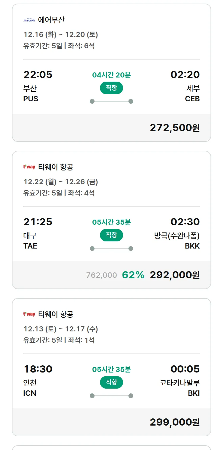Click the 방콕(수완나품) destination label
Screen dimensions: 223x450
point(177,236)
